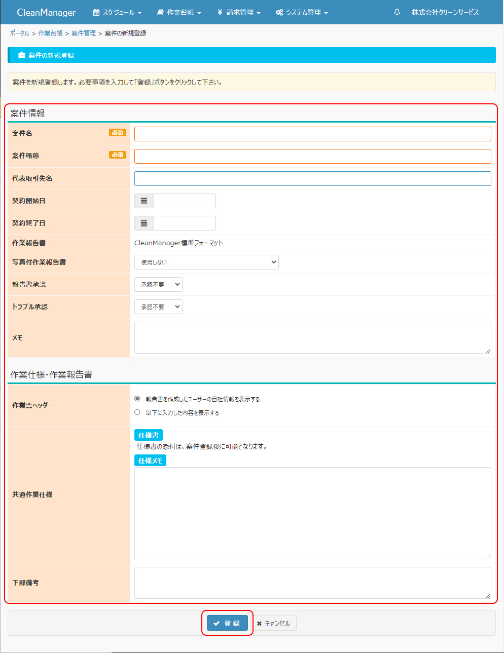Viewport: 504px width, 653px height.
Task: Open the 請求管理 menu
Action: click(x=239, y=12)
